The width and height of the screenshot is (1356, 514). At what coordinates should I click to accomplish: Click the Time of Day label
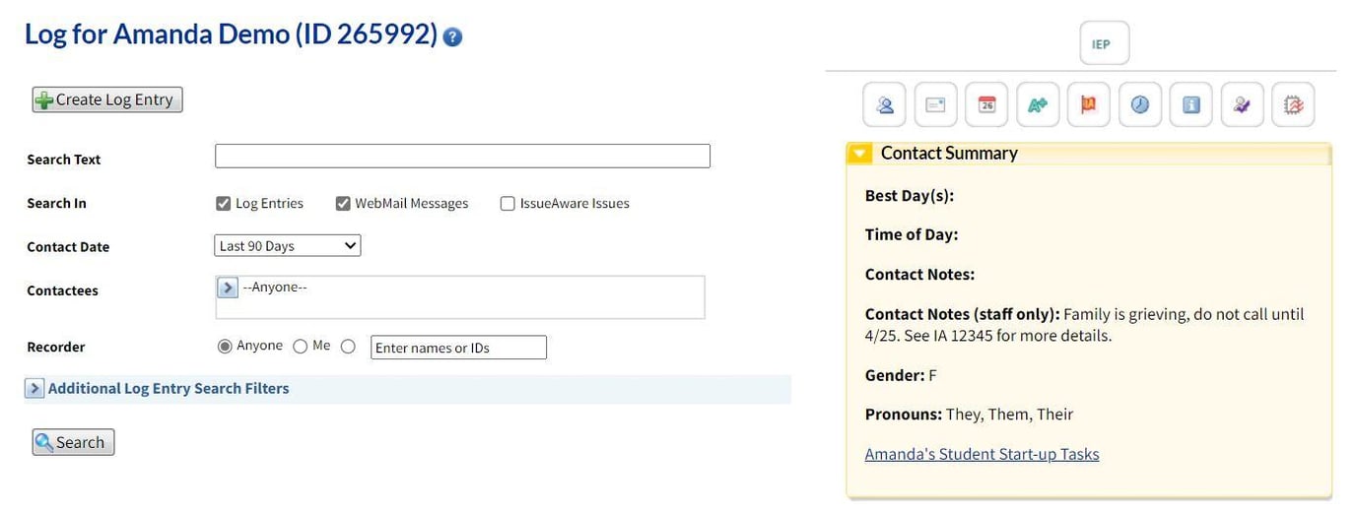(x=912, y=234)
